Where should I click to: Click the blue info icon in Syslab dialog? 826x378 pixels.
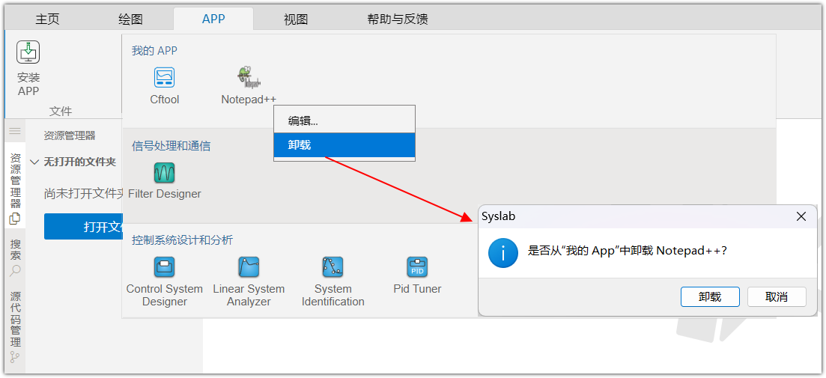tap(503, 253)
